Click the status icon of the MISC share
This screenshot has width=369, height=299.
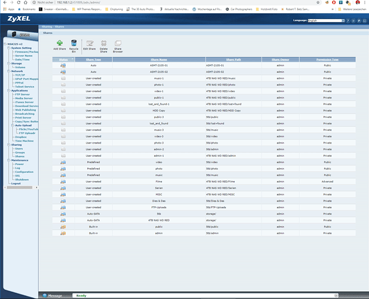(x=63, y=194)
